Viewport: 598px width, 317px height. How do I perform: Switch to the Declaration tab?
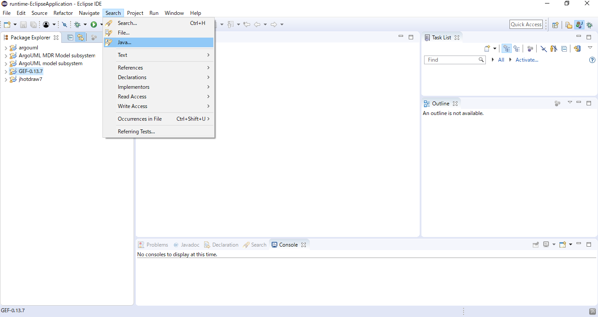pyautogui.click(x=221, y=245)
